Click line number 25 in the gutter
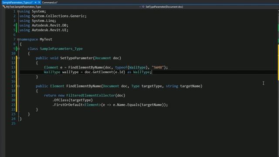This screenshot has height=157, width=279. 14,123
